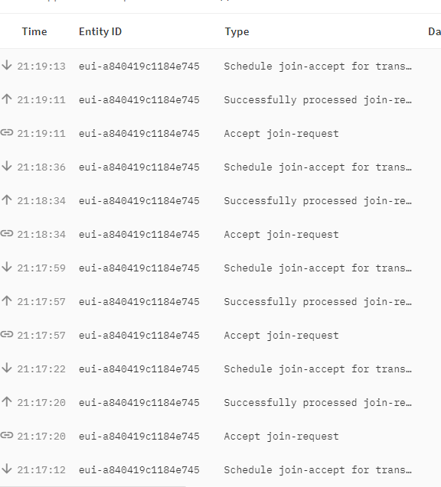Viewport: 441px width, 487px height.
Task: Click uplink arrow icon at 21:19:11
Action: coord(7,99)
